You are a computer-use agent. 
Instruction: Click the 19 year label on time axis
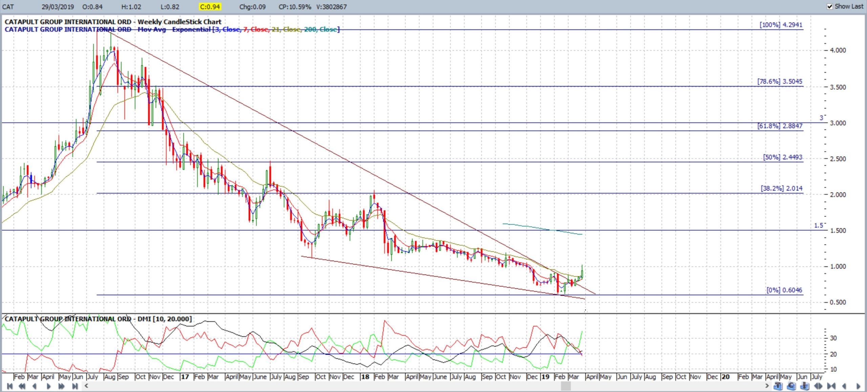(545, 377)
